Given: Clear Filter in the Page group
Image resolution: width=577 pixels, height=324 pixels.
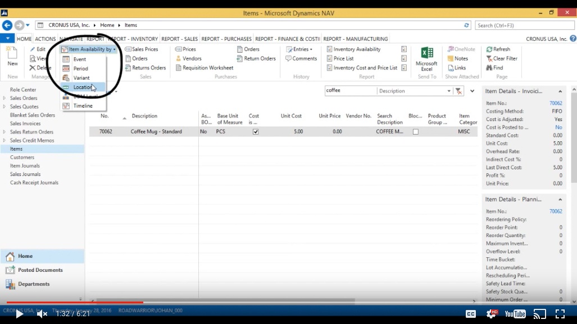Looking at the screenshot, I should 502,58.
